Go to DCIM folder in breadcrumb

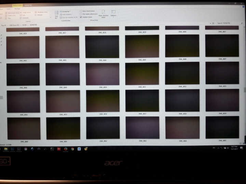click(x=24, y=25)
